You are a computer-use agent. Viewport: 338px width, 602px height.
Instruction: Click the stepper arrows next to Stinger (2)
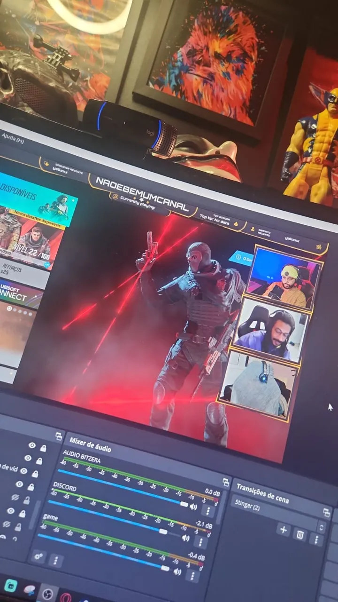point(322,527)
